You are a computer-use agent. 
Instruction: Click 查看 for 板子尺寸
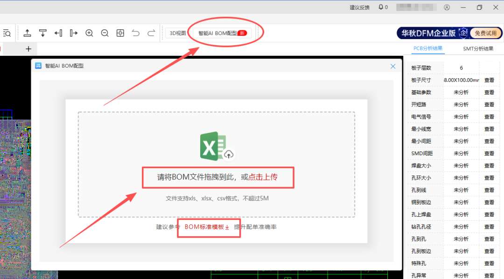489,80
